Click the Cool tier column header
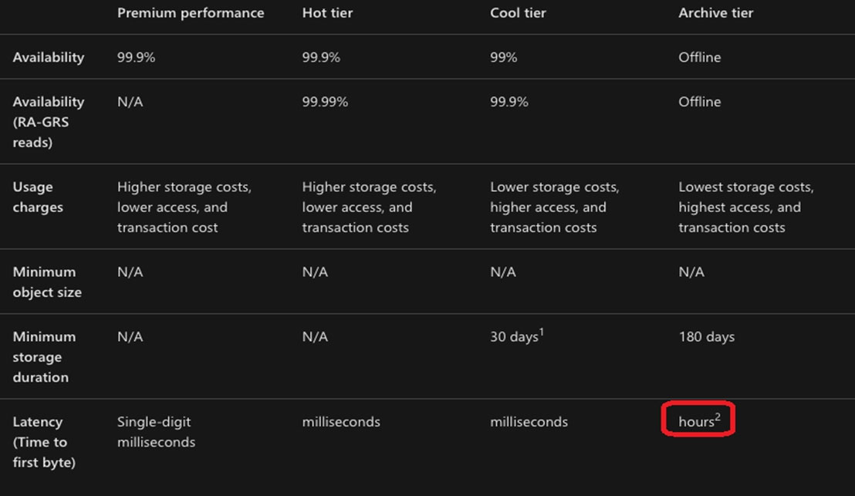 [x=518, y=13]
